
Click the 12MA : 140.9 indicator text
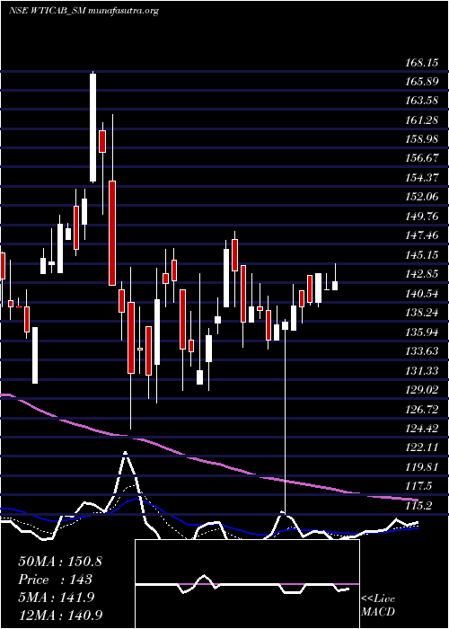60,615
